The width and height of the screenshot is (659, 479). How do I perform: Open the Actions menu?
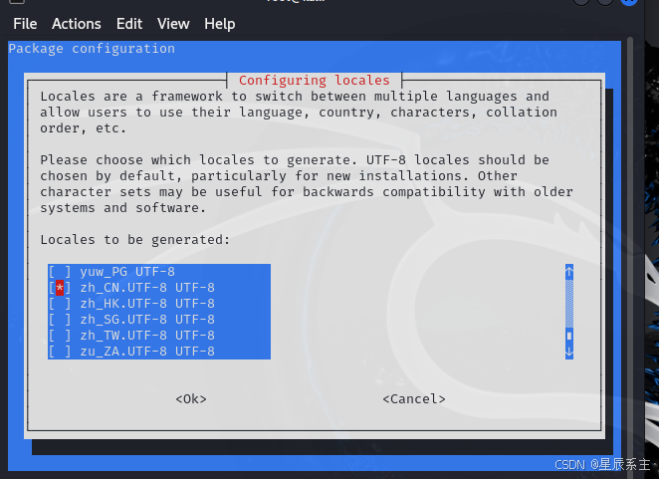pyautogui.click(x=77, y=24)
